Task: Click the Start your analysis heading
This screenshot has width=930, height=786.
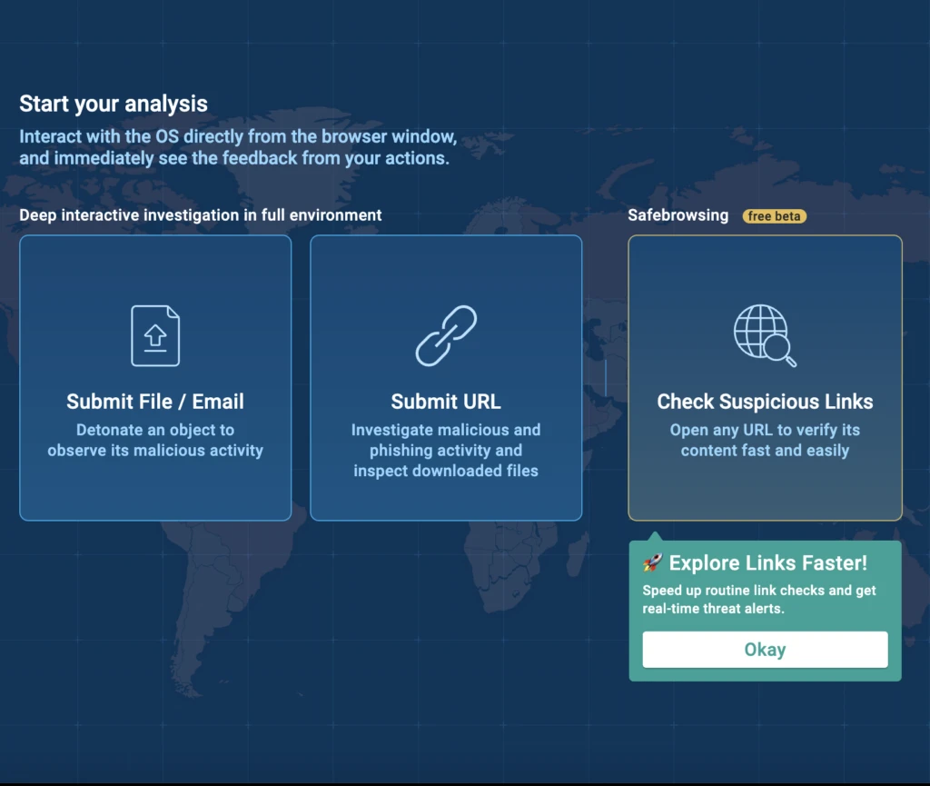Action: point(114,104)
